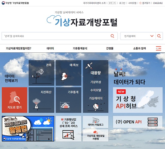Select the 기후통계분석 menu item
This screenshot has width=165, height=149.
pyautogui.click(x=80, y=48)
